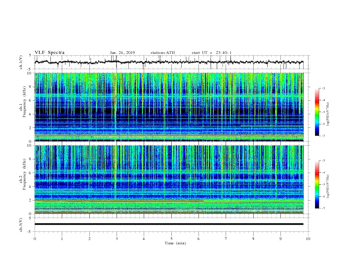Click the 'ch.3(V)' axis label
The width and height of the screenshot is (347, 268).
(x=21, y=225)
